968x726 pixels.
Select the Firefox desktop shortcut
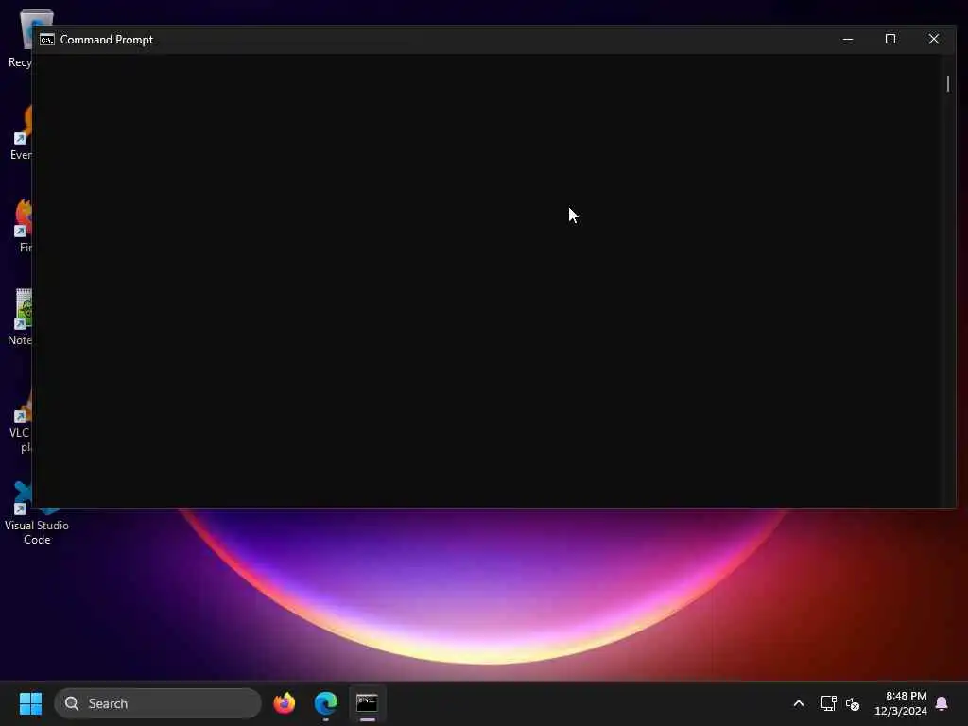24,225
